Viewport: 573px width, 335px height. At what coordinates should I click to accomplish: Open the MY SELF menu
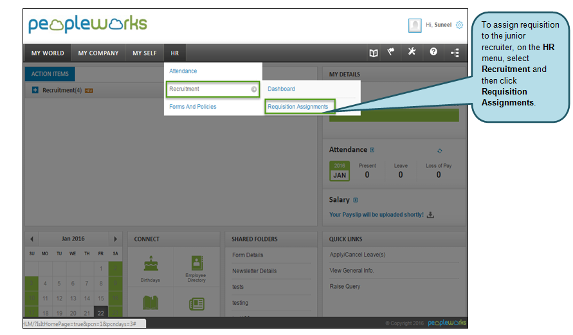click(x=145, y=53)
